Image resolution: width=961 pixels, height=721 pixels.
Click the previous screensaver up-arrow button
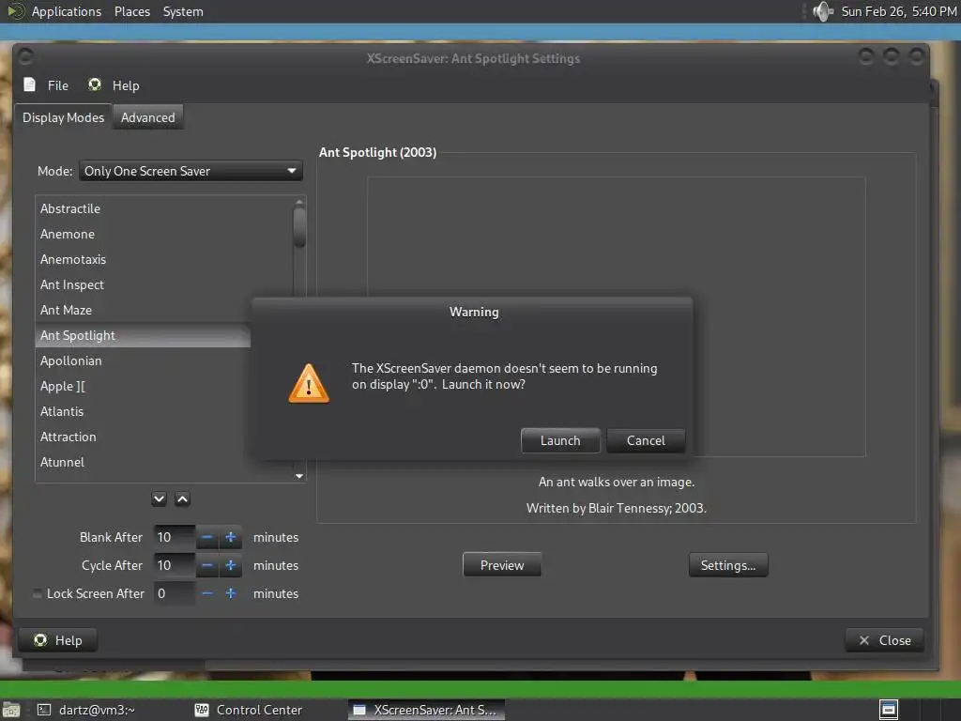(182, 499)
